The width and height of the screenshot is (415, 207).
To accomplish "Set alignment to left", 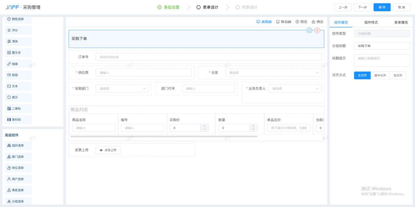I will (362, 75).
